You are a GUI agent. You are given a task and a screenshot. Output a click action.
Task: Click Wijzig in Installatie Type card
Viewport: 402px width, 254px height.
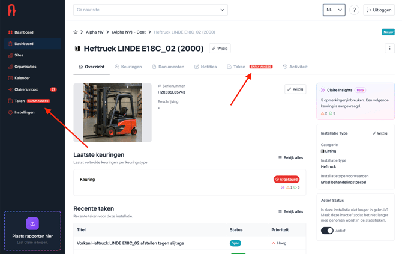[x=380, y=133]
